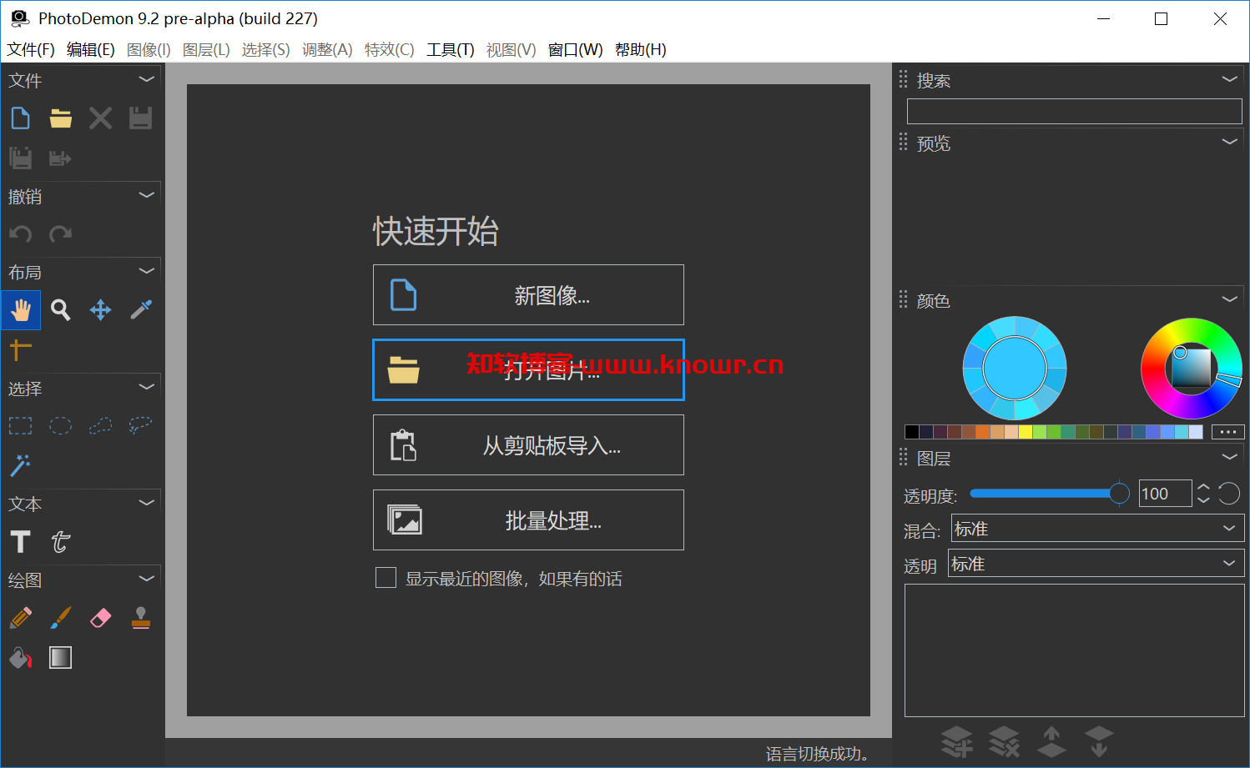Click the 从剪贴板导入... button
Screen dimensions: 1250x768
click(x=528, y=445)
